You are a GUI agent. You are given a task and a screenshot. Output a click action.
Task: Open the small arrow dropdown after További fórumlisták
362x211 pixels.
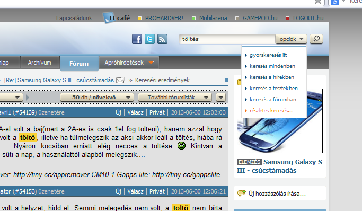tap(220, 97)
